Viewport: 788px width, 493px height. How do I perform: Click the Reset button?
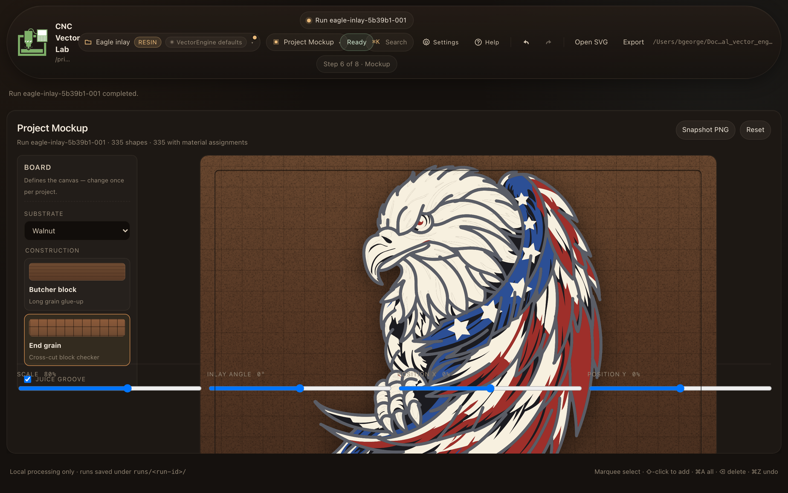pos(755,130)
